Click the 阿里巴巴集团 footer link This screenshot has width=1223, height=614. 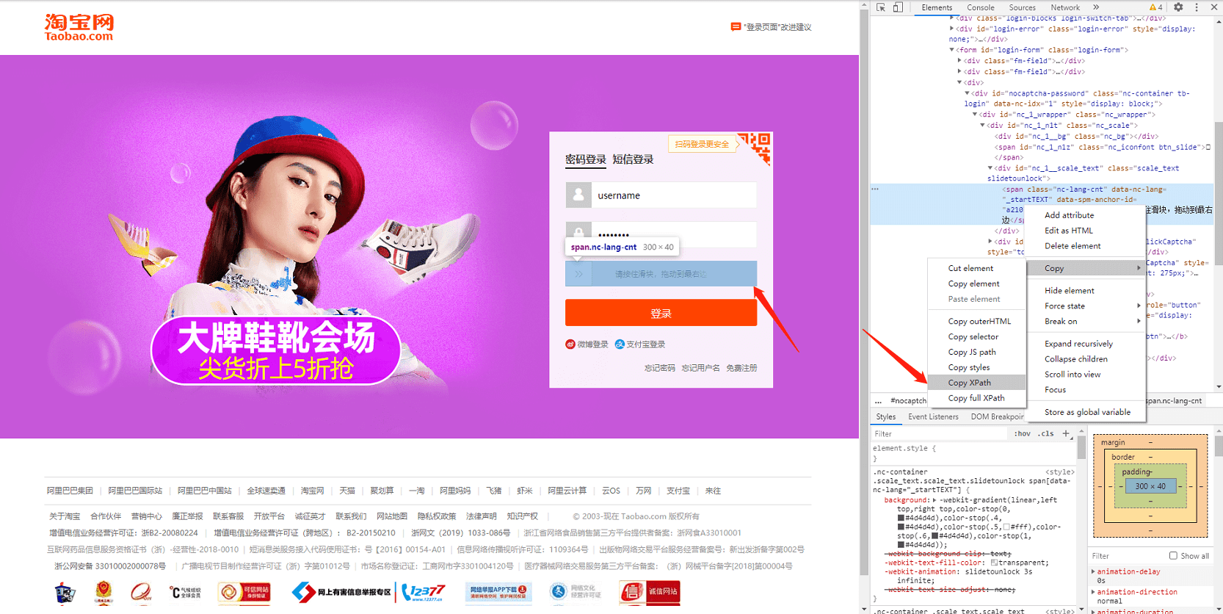pos(70,491)
